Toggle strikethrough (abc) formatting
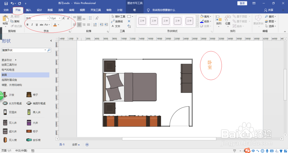This screenshot has height=153, width=288. (x=42, y=24)
